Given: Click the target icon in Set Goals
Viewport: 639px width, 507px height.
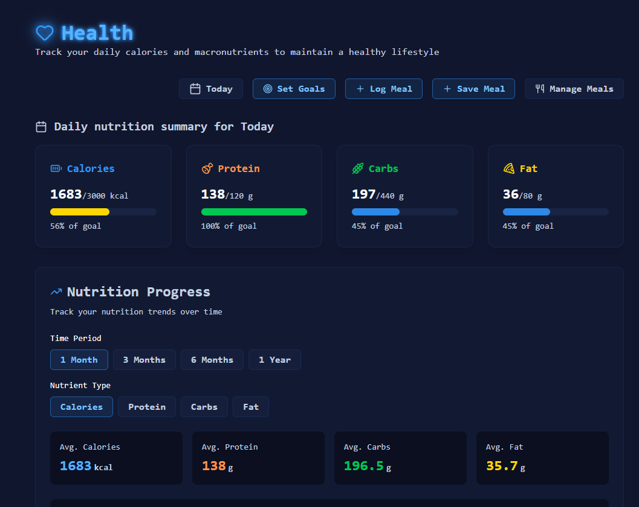Looking at the screenshot, I should click(268, 89).
